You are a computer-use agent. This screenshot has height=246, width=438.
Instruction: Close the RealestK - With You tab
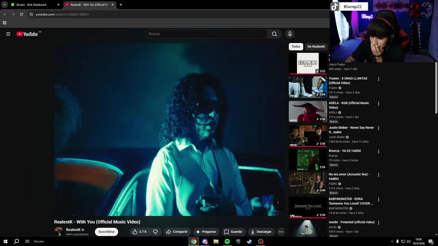click(x=113, y=5)
